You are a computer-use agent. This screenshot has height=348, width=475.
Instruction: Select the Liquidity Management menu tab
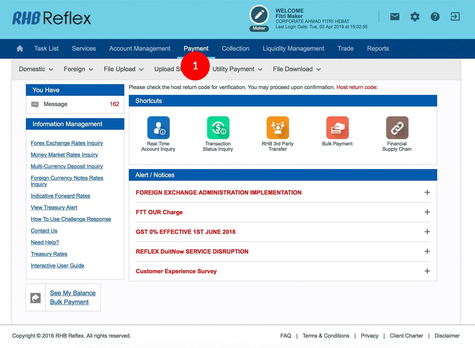[293, 49]
